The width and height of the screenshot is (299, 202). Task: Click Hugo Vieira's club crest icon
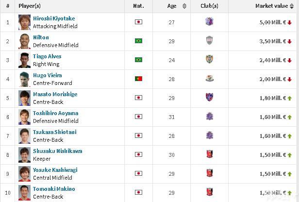[209, 78]
